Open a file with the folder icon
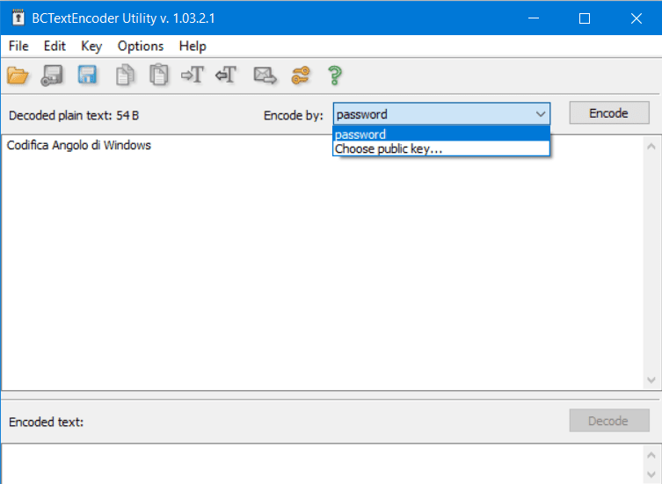 pos(18,76)
